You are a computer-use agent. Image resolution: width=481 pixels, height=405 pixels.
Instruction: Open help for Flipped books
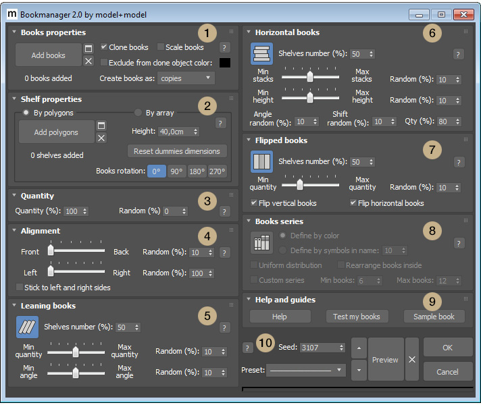pyautogui.click(x=459, y=162)
